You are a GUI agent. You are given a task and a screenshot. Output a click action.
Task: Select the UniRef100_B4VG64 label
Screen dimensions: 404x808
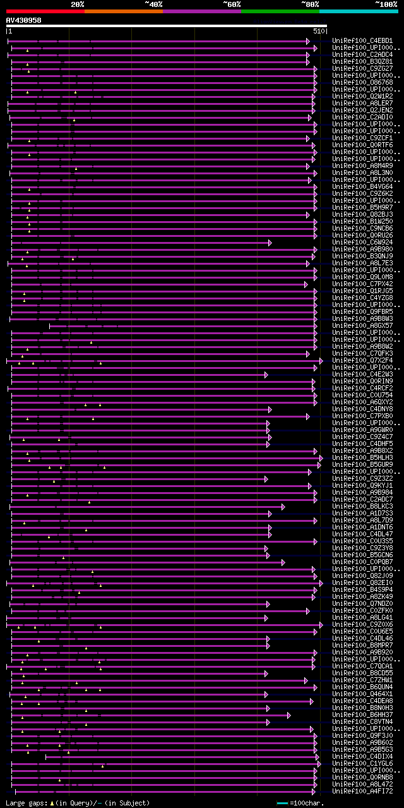362,187
